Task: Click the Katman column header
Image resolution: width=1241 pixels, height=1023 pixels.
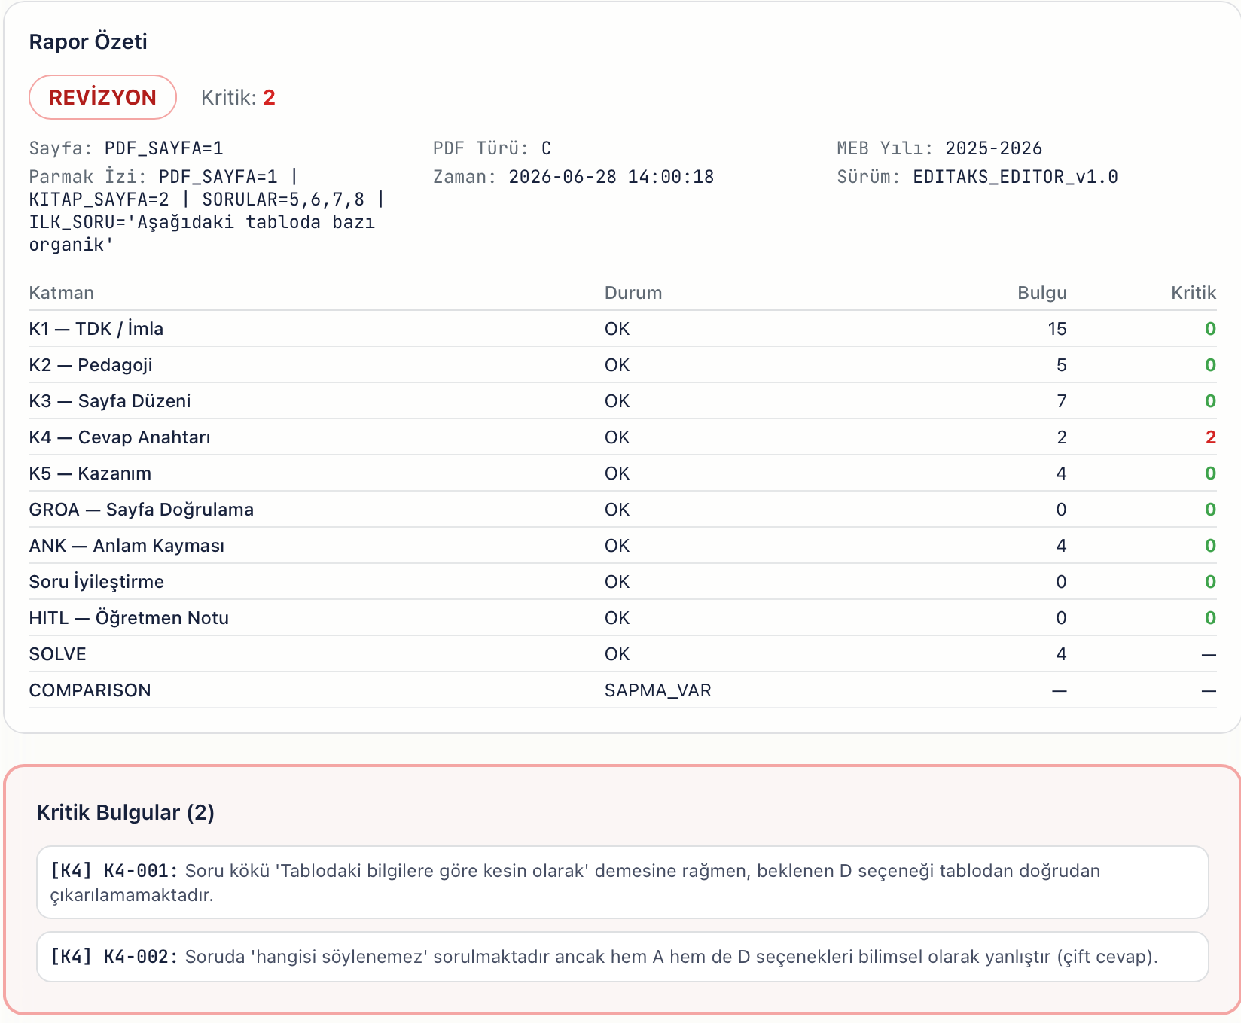Action: 62,293
